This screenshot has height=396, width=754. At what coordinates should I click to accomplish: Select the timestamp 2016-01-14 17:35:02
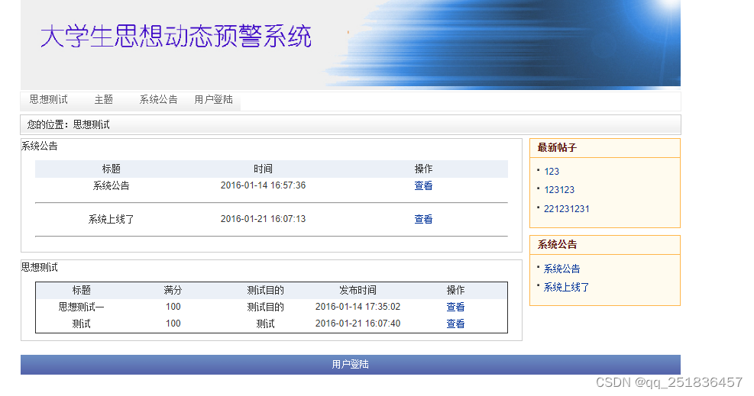point(358,307)
